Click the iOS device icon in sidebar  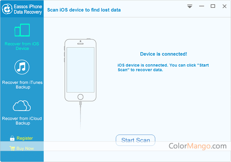(x=22, y=30)
